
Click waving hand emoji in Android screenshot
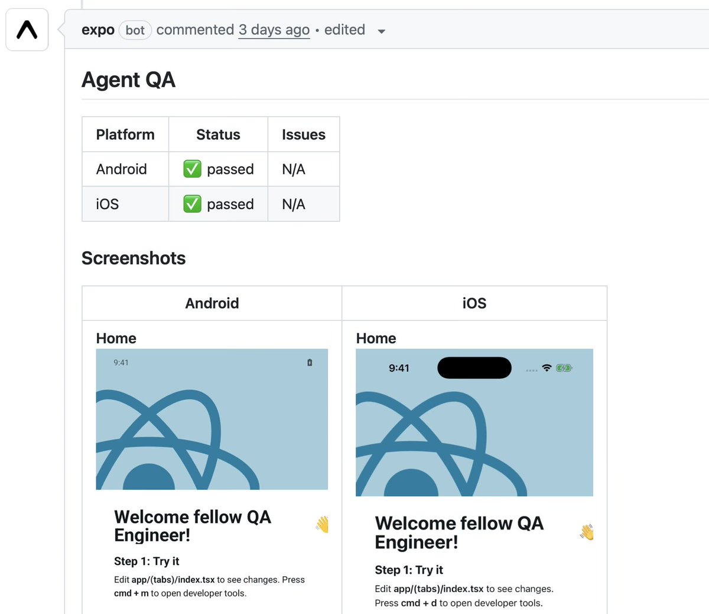point(322,524)
